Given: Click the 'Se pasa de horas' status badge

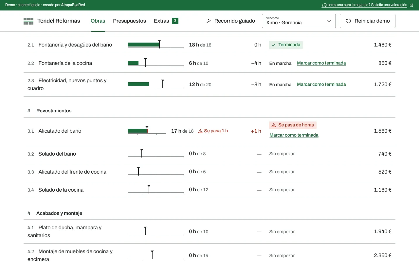Looking at the screenshot, I should tap(293, 125).
